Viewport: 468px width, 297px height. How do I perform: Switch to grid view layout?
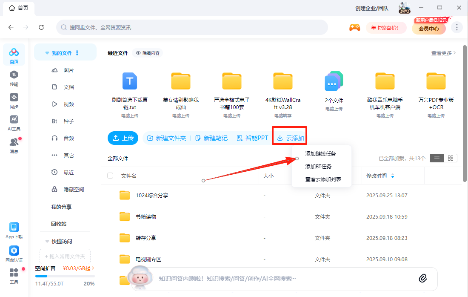451,158
